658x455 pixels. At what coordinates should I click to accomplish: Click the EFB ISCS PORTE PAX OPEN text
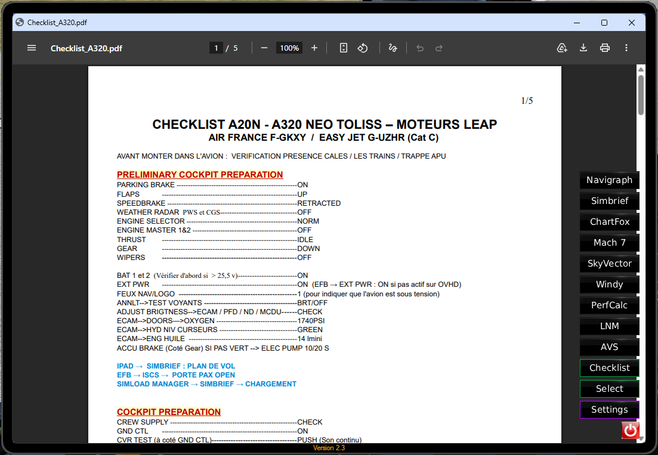tap(176, 375)
